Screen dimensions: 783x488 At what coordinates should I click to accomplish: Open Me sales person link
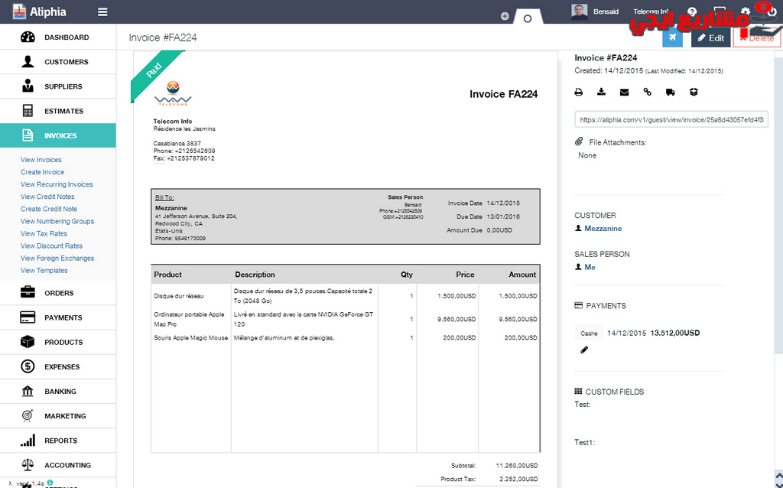click(x=590, y=267)
